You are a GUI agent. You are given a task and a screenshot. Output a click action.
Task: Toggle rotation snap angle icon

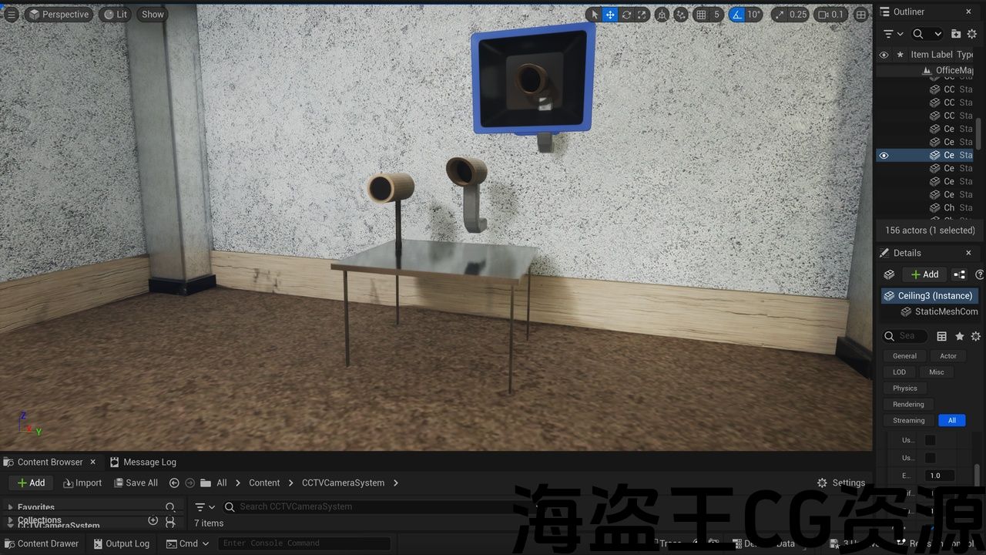[737, 15]
